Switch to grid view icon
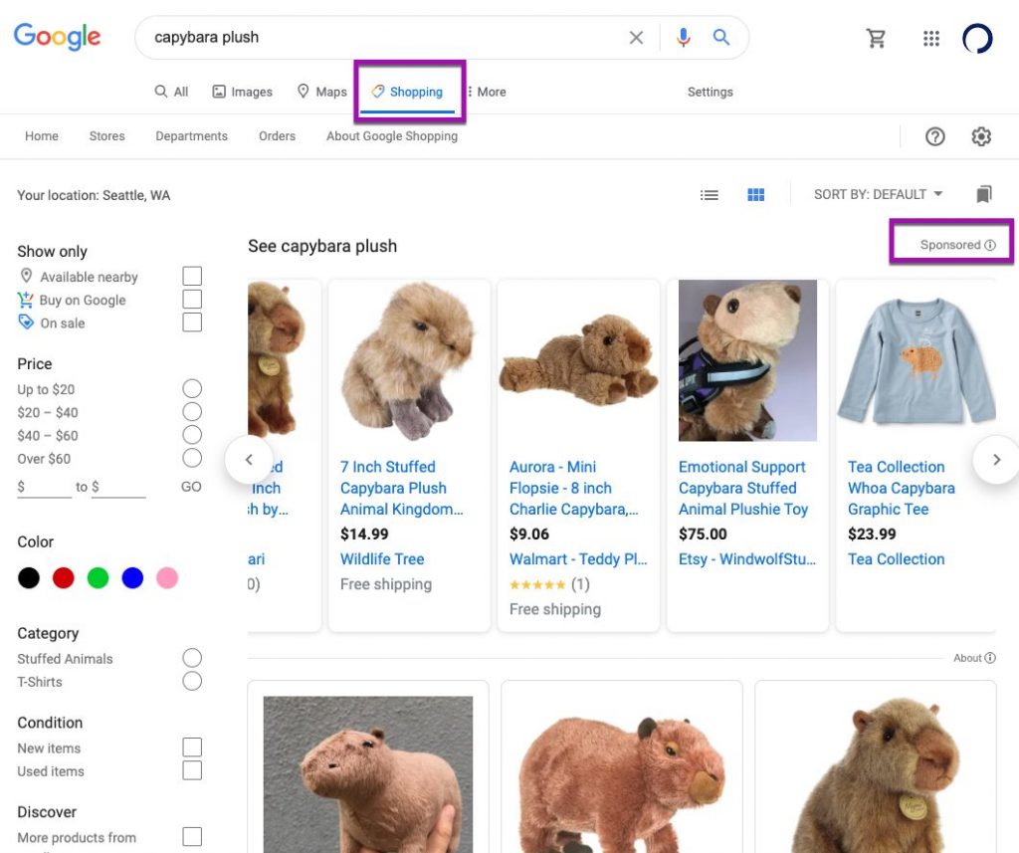Image resolution: width=1019 pixels, height=853 pixels. (x=756, y=194)
